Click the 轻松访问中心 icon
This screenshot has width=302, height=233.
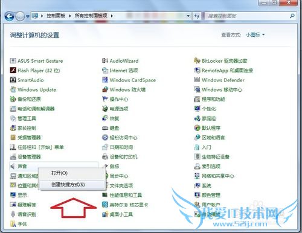105,138
